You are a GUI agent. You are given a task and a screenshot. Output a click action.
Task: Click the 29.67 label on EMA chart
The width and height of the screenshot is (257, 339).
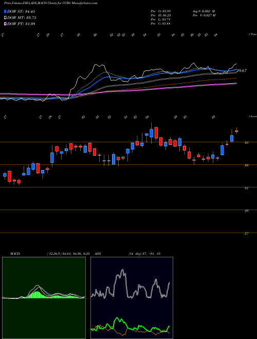coord(242,70)
